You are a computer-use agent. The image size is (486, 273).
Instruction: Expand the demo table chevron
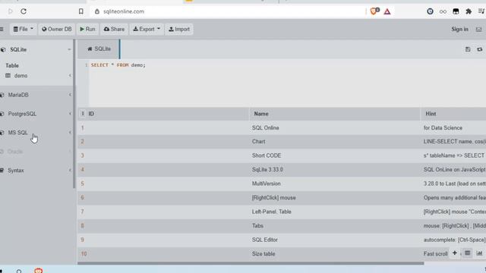point(70,76)
